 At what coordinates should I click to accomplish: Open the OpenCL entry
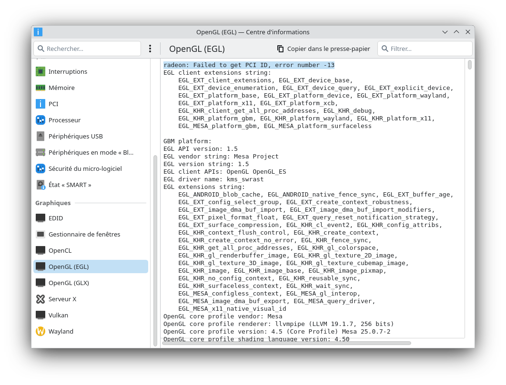coord(60,250)
